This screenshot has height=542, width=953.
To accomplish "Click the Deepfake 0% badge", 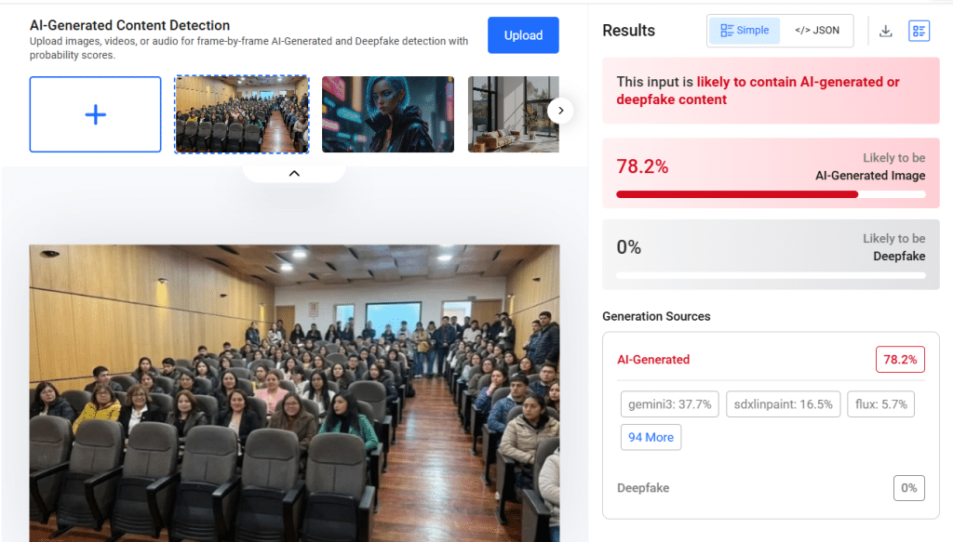I will click(909, 488).
